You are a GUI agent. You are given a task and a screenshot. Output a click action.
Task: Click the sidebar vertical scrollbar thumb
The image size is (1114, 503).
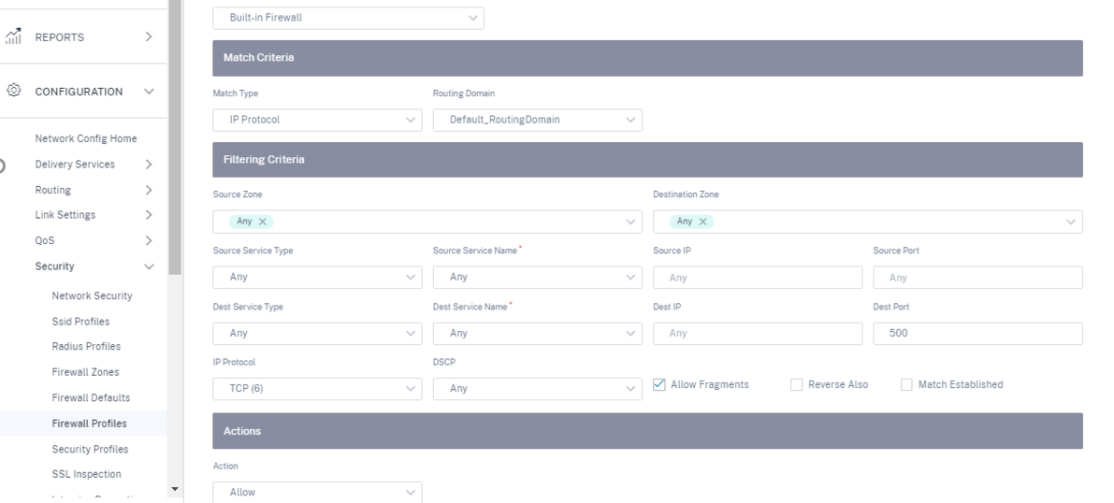(x=175, y=137)
